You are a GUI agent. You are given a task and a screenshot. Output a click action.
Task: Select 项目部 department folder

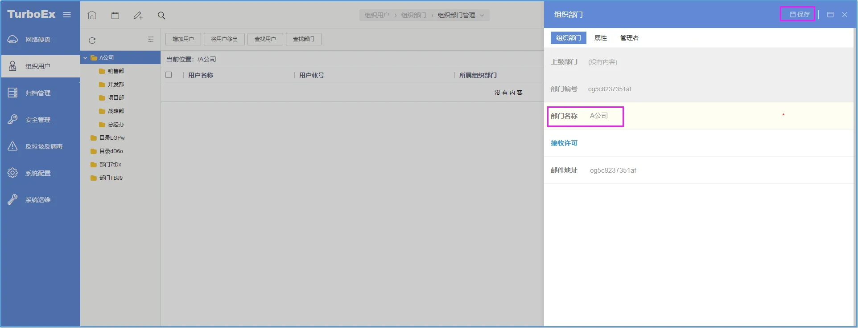[116, 98]
